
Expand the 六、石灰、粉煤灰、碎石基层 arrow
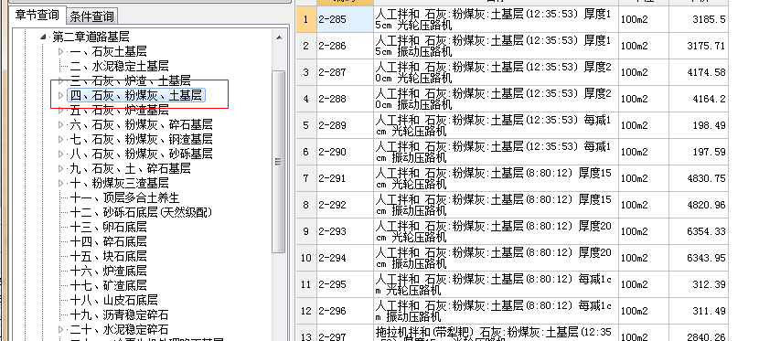(x=60, y=125)
